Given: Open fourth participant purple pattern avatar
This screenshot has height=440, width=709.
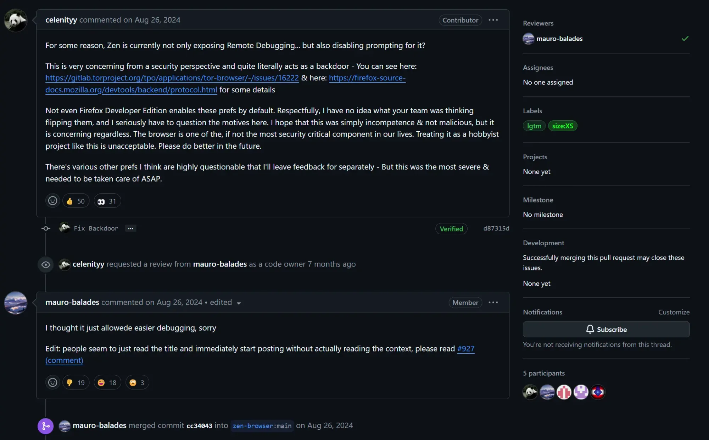Looking at the screenshot, I should 581,392.
